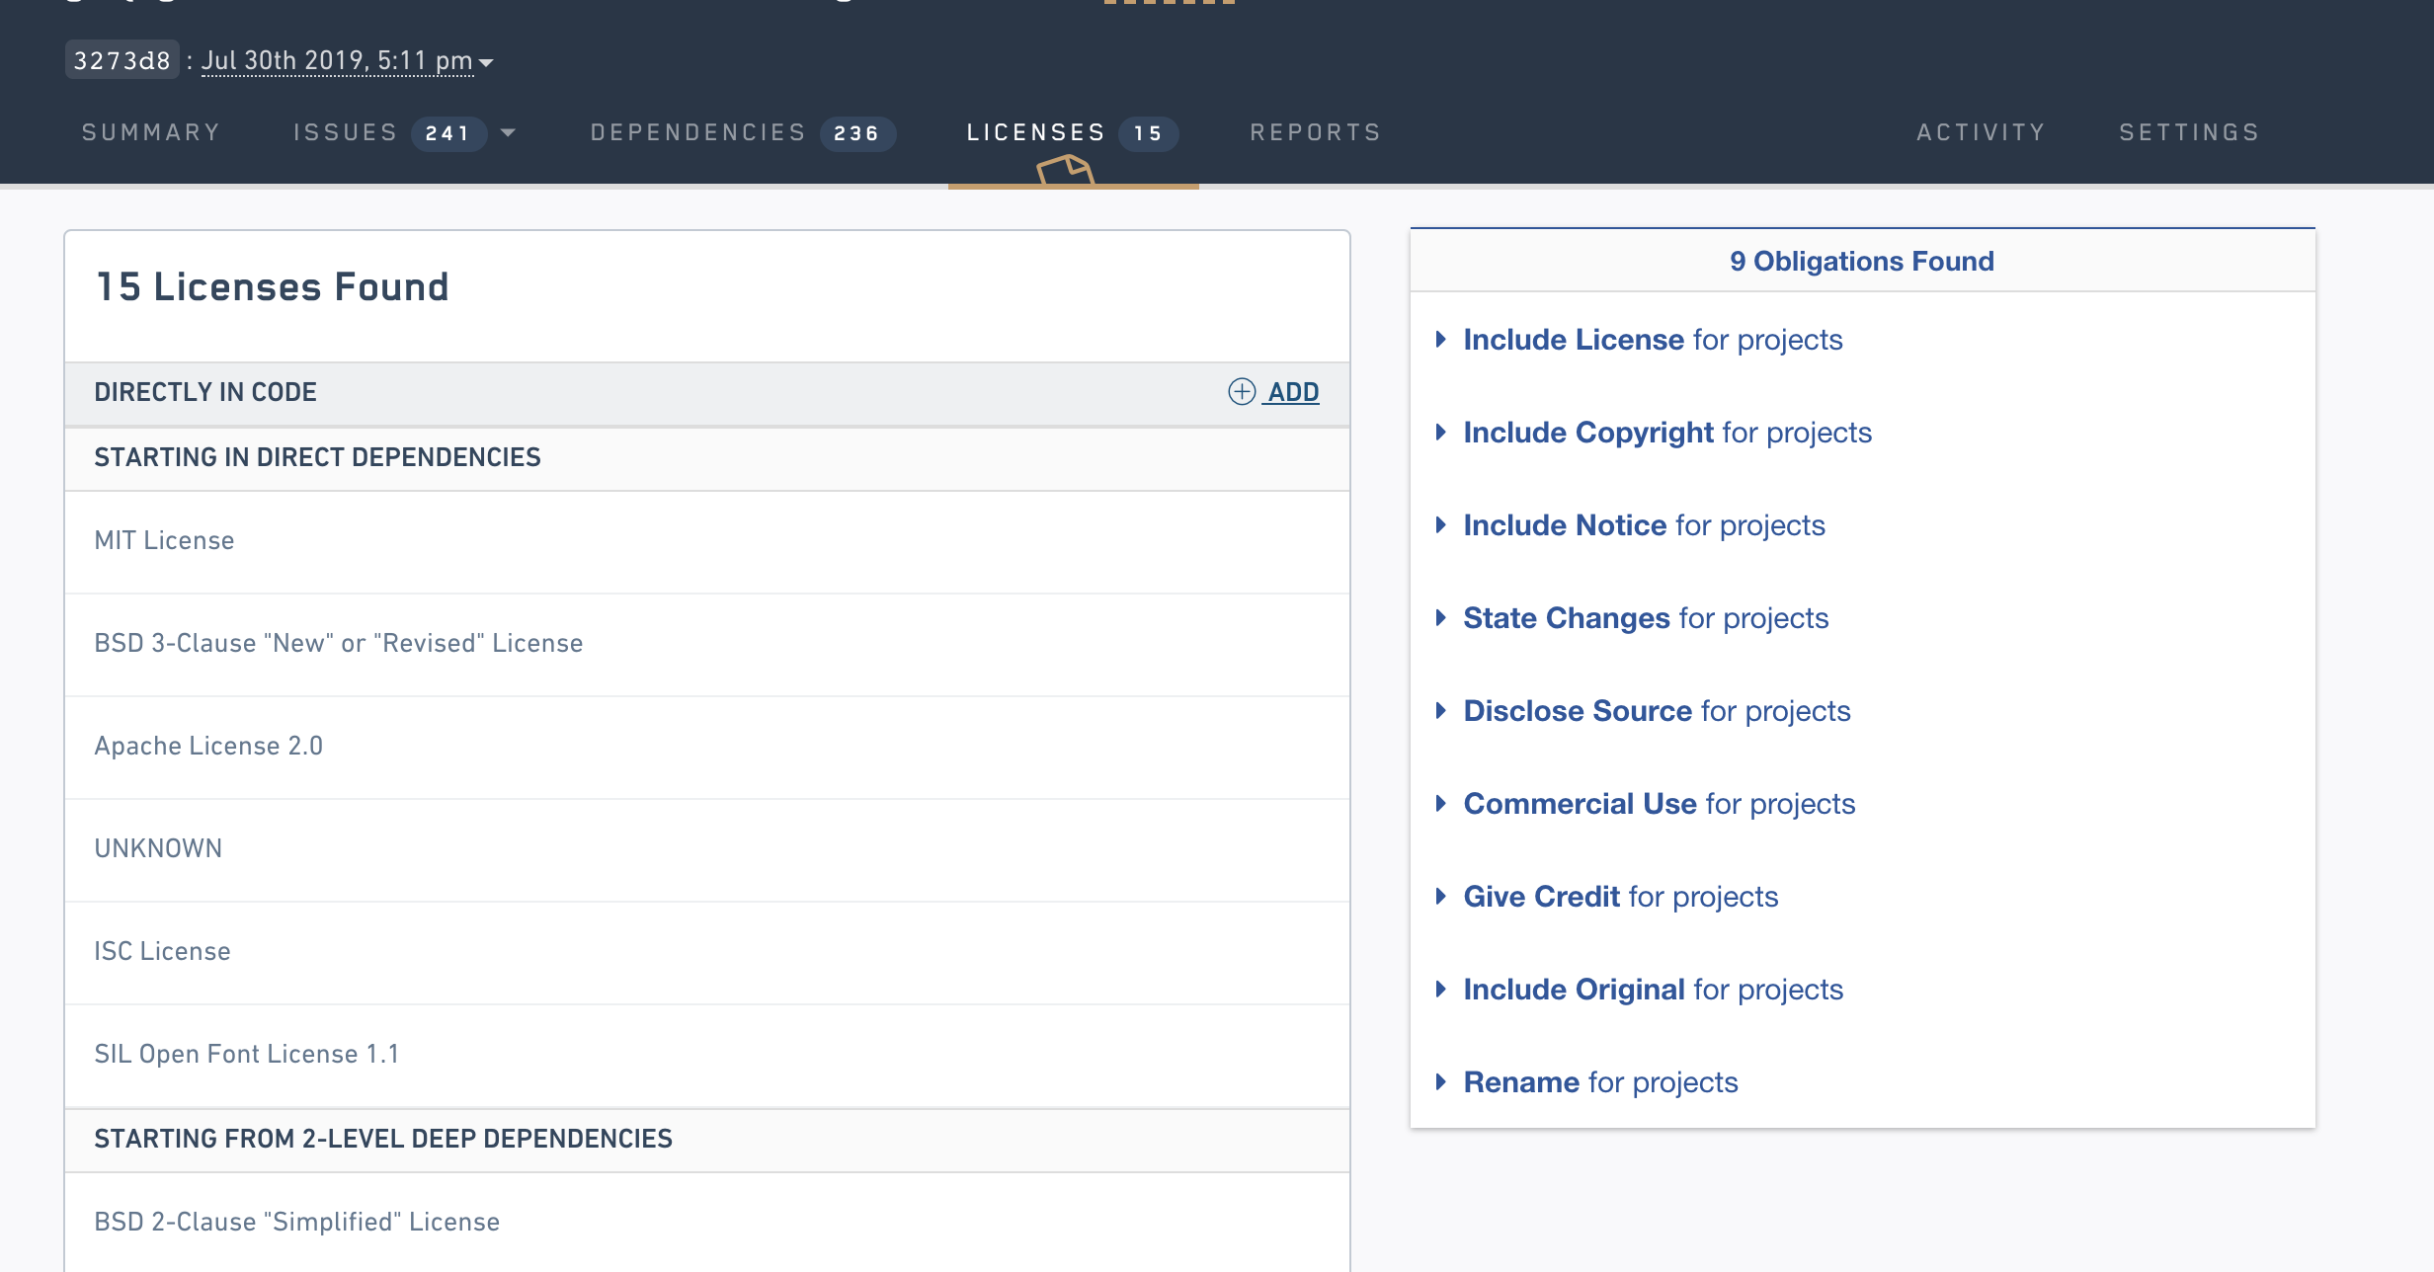Open the Settings tab
This screenshot has height=1272, width=2434.
[2189, 132]
